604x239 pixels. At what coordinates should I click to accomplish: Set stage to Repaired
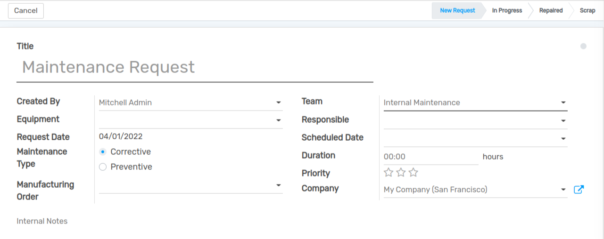[551, 10]
